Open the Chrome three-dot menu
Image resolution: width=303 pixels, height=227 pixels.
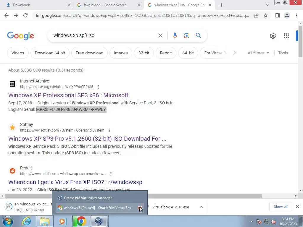296,15
